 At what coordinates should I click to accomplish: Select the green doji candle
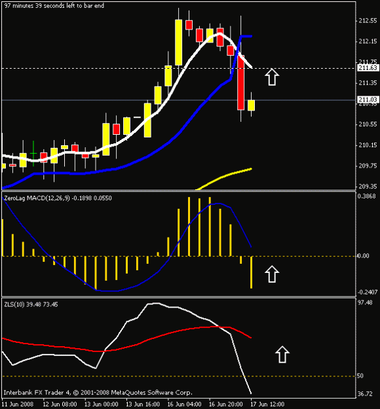pyautogui.click(x=33, y=154)
